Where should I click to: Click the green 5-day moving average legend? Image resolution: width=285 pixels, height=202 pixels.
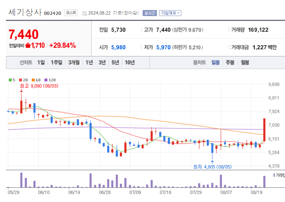(x=12, y=80)
